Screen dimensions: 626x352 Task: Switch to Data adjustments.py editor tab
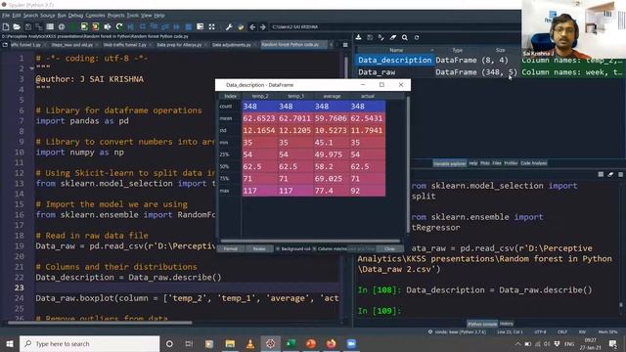(232, 45)
